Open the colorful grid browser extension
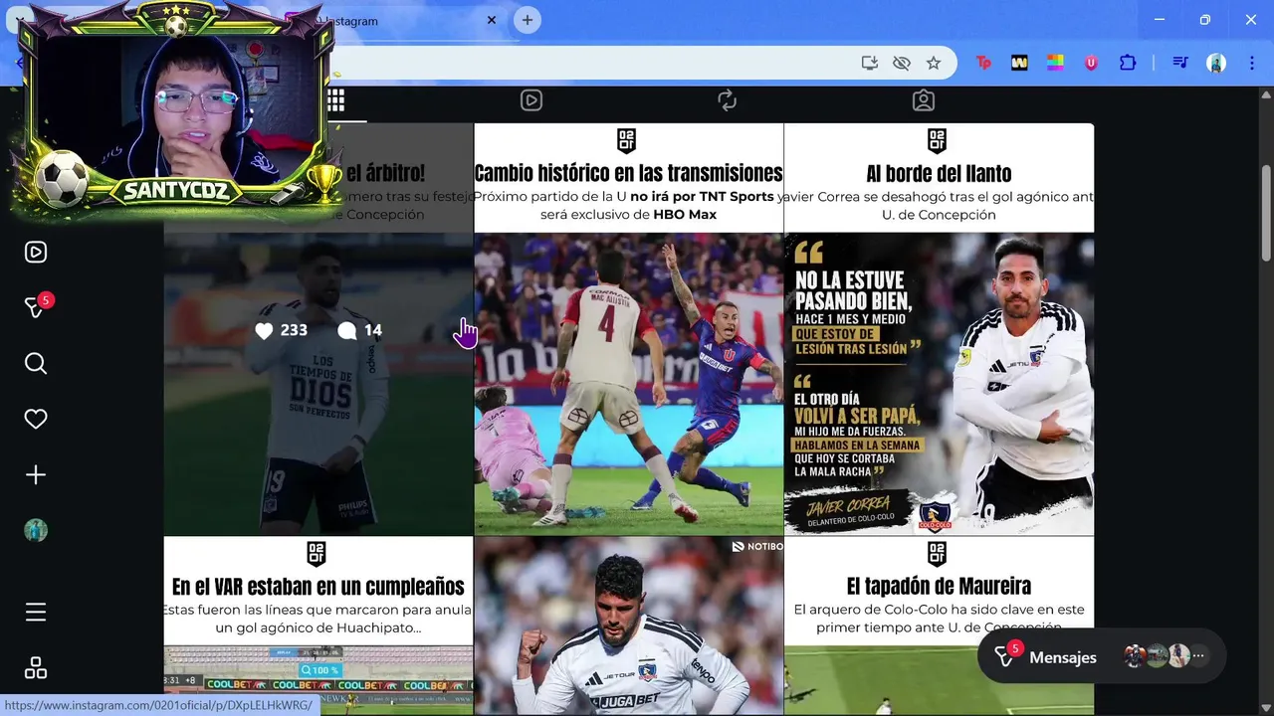 1055,63
